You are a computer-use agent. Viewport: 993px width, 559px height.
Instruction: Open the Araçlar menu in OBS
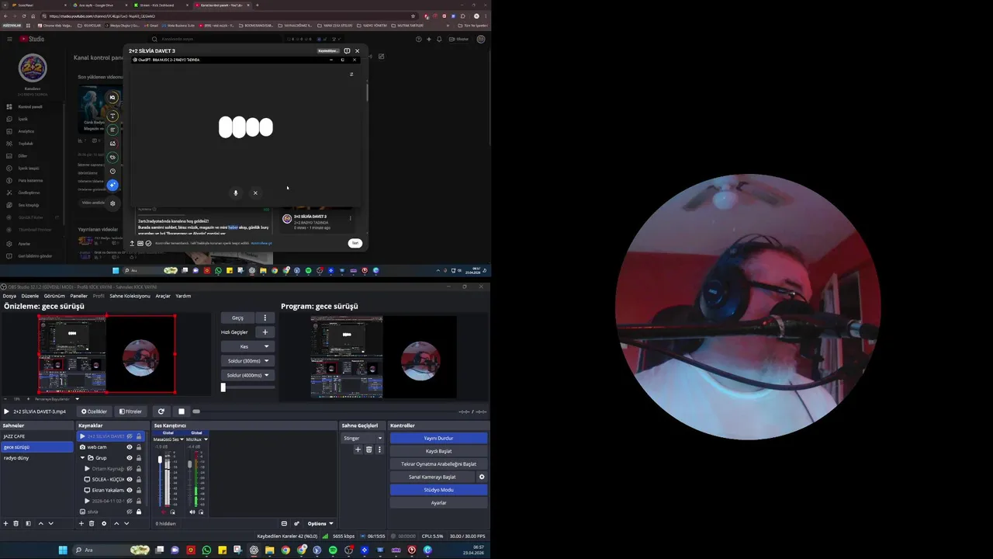click(163, 296)
